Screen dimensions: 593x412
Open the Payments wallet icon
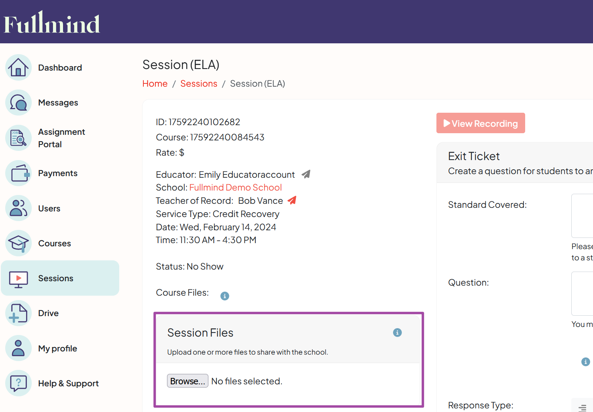tap(18, 173)
